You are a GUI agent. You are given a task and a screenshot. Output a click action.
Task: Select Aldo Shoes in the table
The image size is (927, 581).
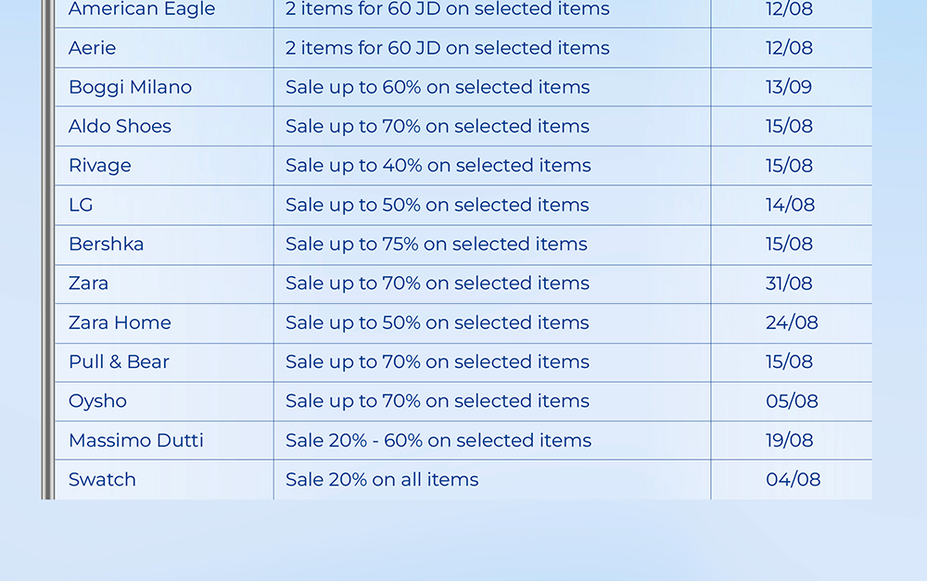pos(120,126)
